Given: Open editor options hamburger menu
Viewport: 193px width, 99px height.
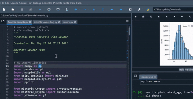Looking at the screenshot, I should click(x=127, y=21).
